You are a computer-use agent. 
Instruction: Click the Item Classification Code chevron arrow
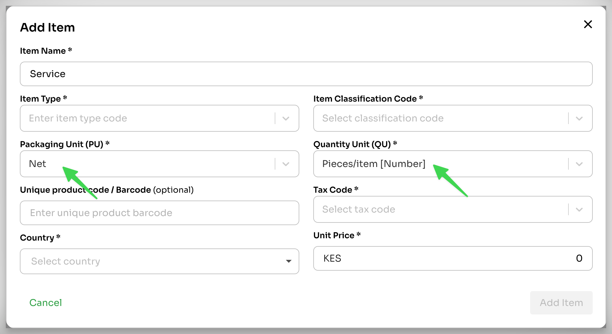(x=579, y=119)
